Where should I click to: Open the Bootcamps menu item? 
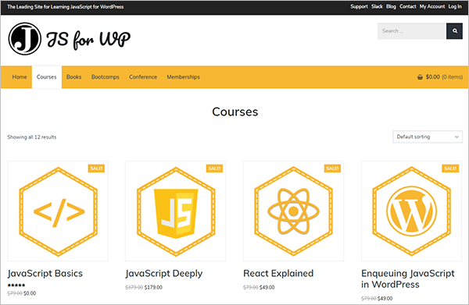tap(106, 77)
